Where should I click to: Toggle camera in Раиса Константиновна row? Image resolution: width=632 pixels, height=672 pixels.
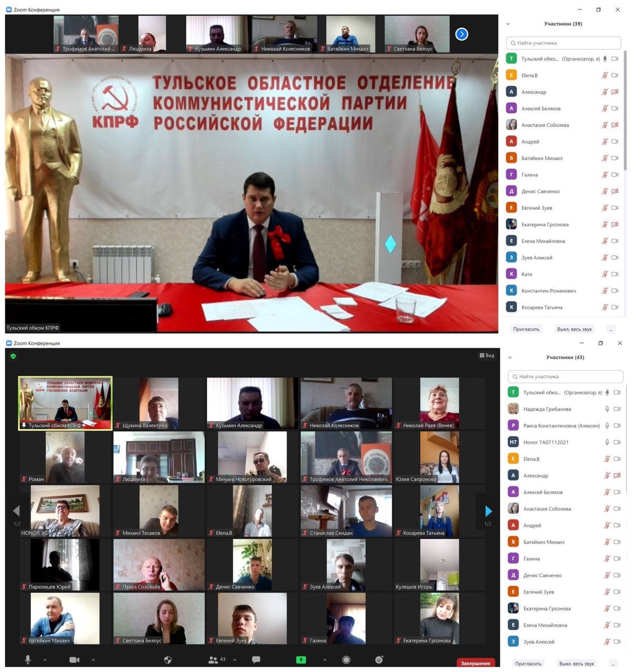coord(617,425)
